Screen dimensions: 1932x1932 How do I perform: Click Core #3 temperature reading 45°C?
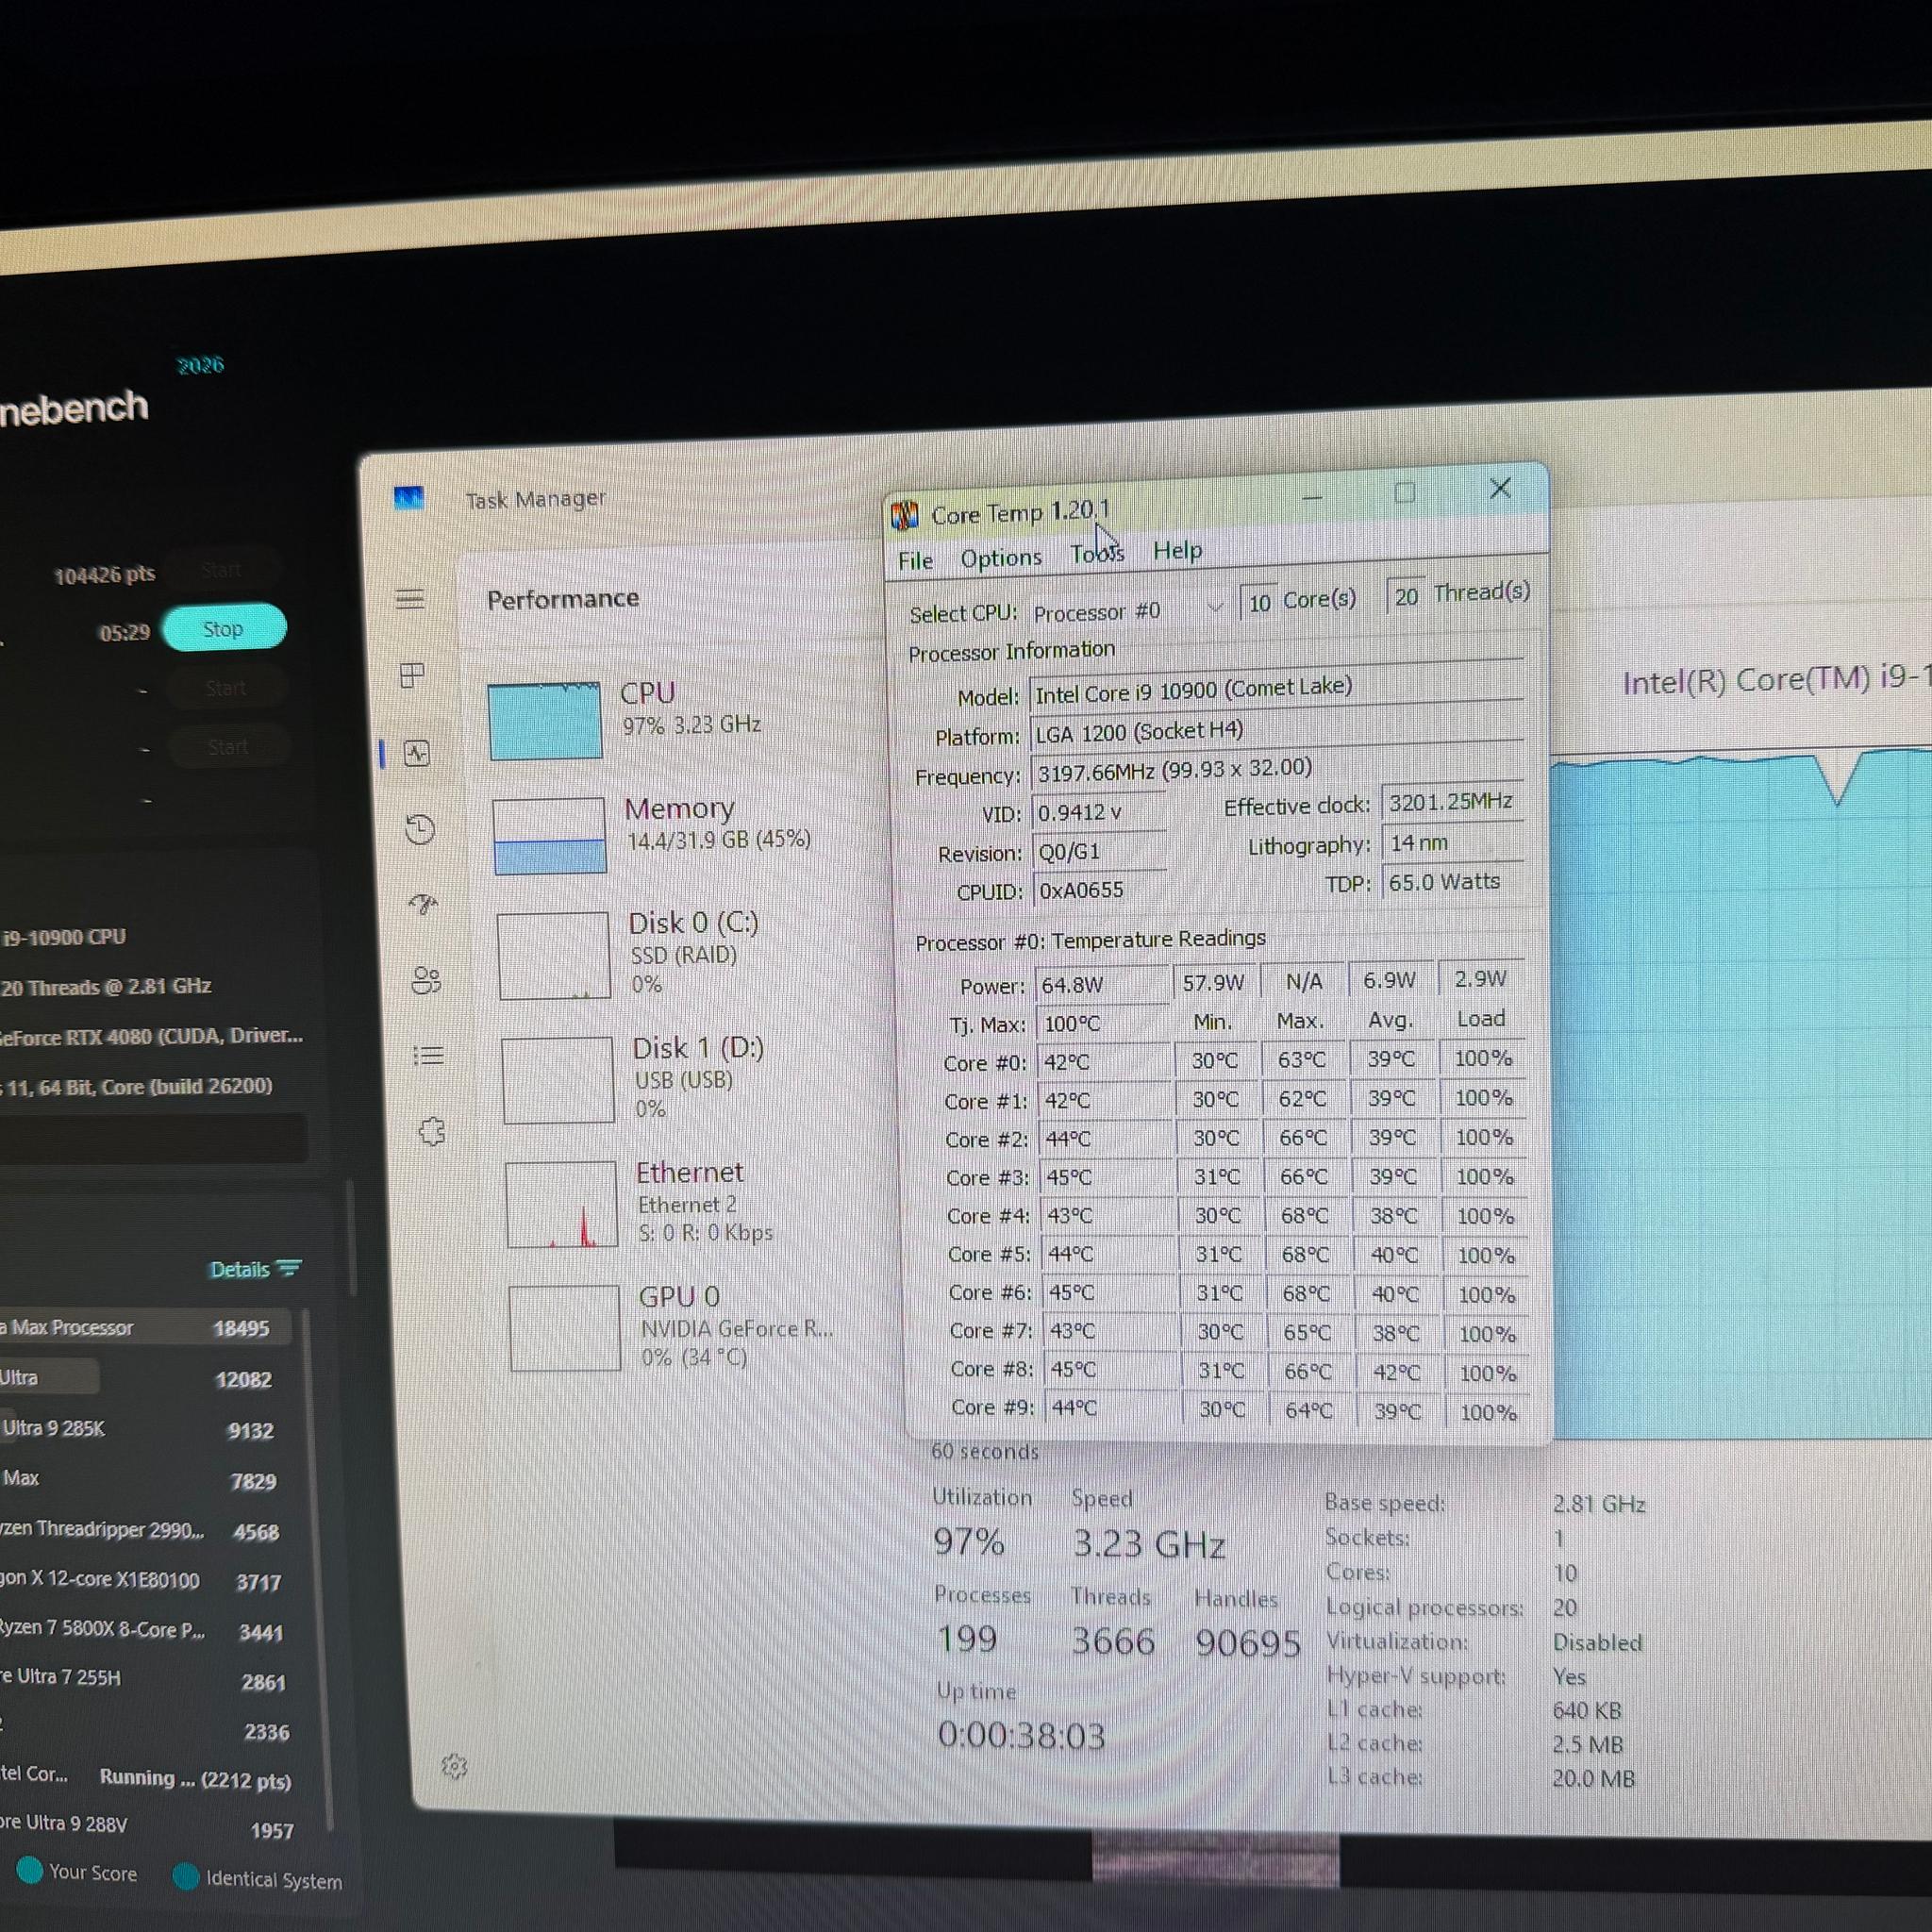pyautogui.click(x=1107, y=1177)
